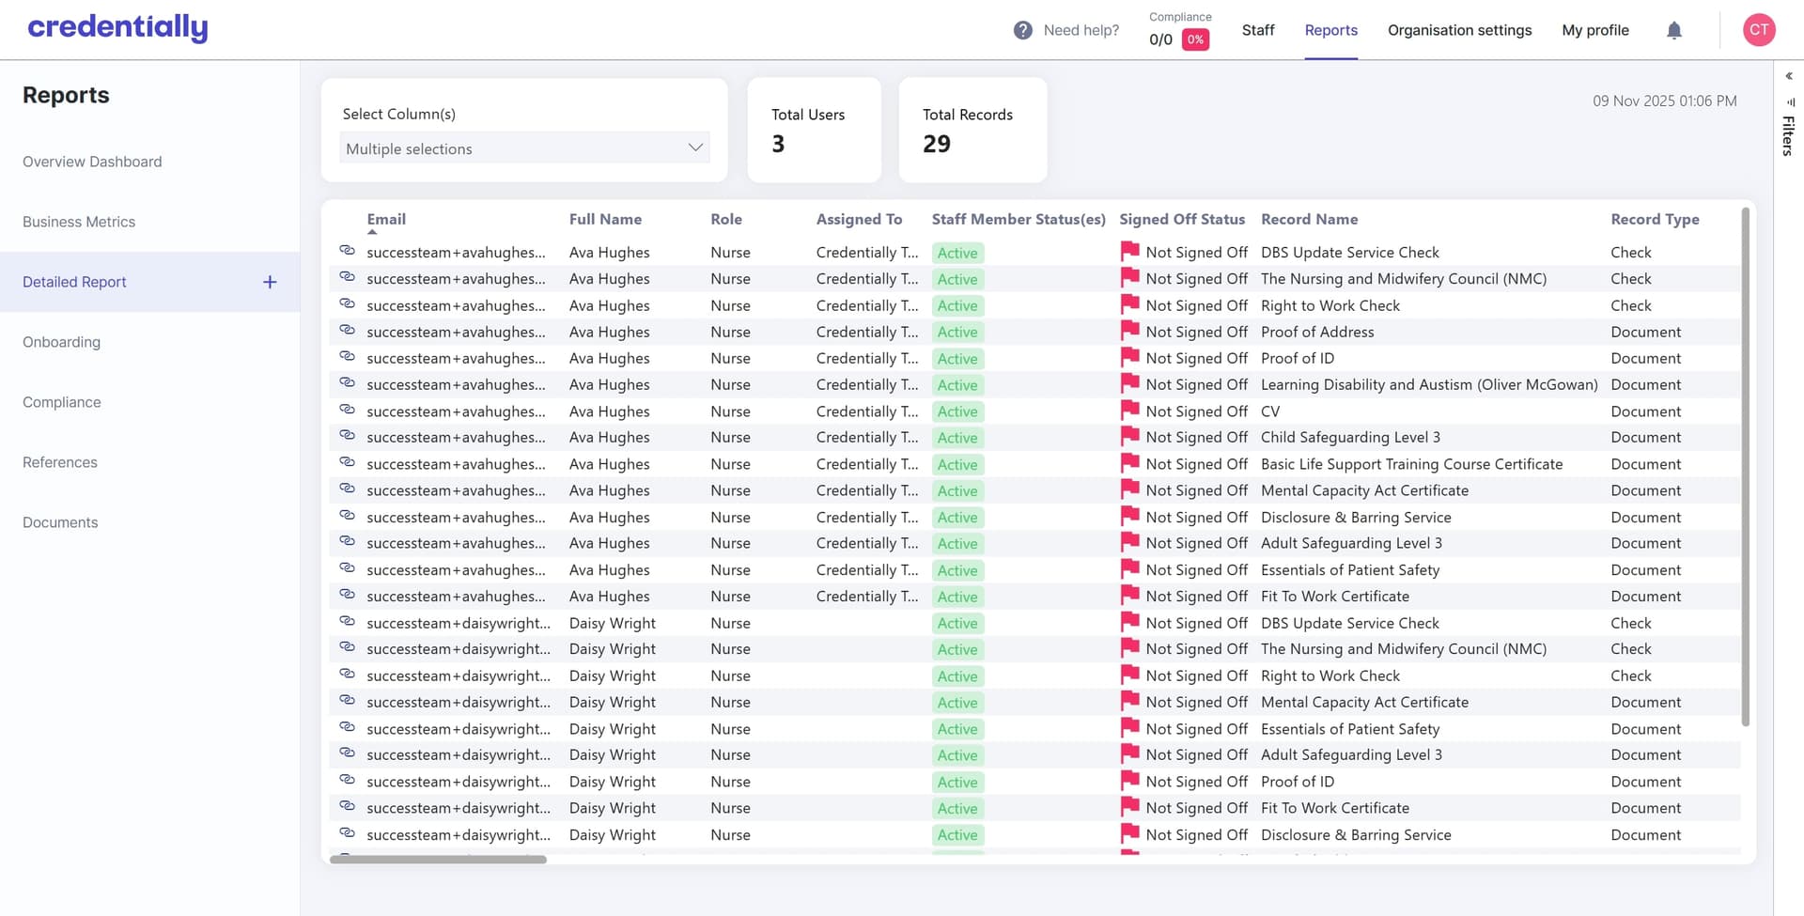The image size is (1804, 916).
Task: Click red flag on Daisy Wright Adult Safeguarding row
Action: click(1129, 753)
